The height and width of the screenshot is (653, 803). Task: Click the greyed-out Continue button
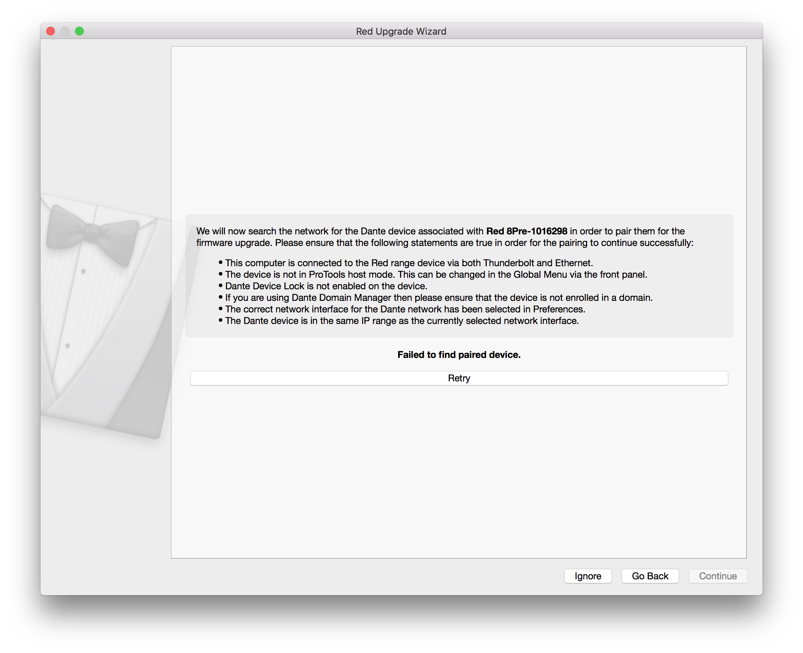click(717, 576)
